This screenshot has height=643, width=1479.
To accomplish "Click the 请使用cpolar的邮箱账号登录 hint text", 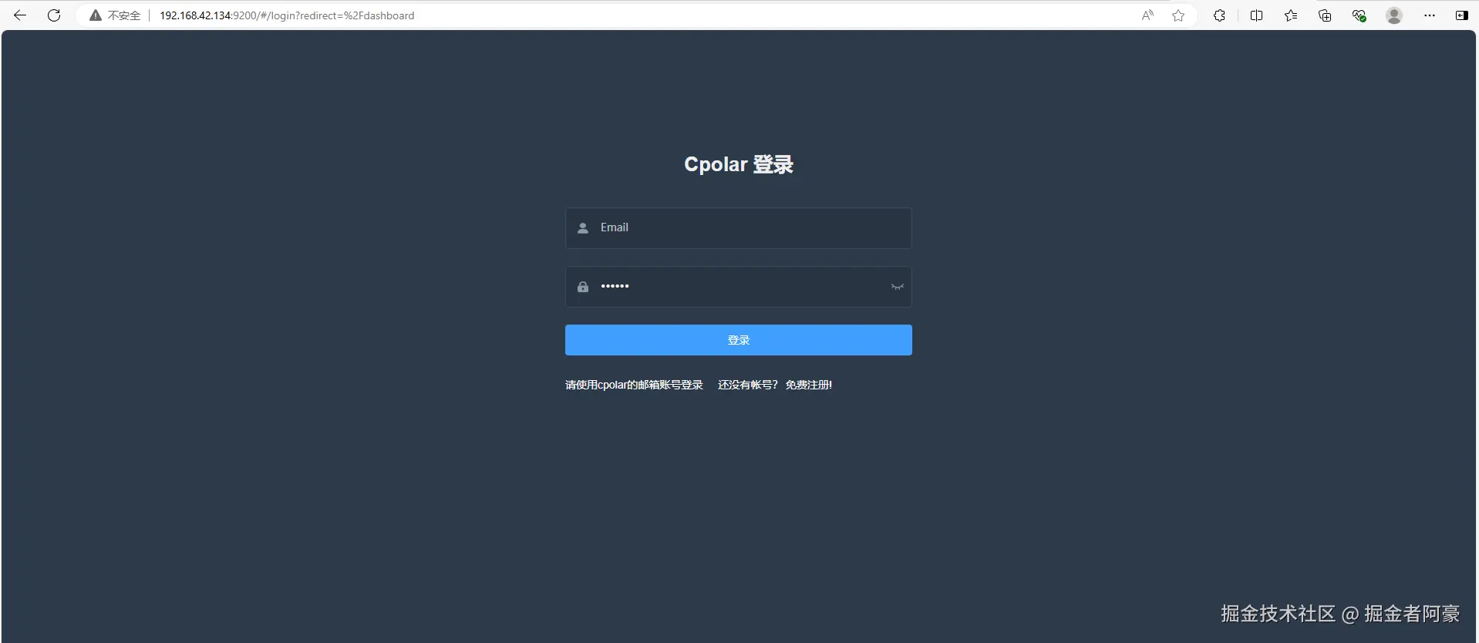I will coord(634,385).
